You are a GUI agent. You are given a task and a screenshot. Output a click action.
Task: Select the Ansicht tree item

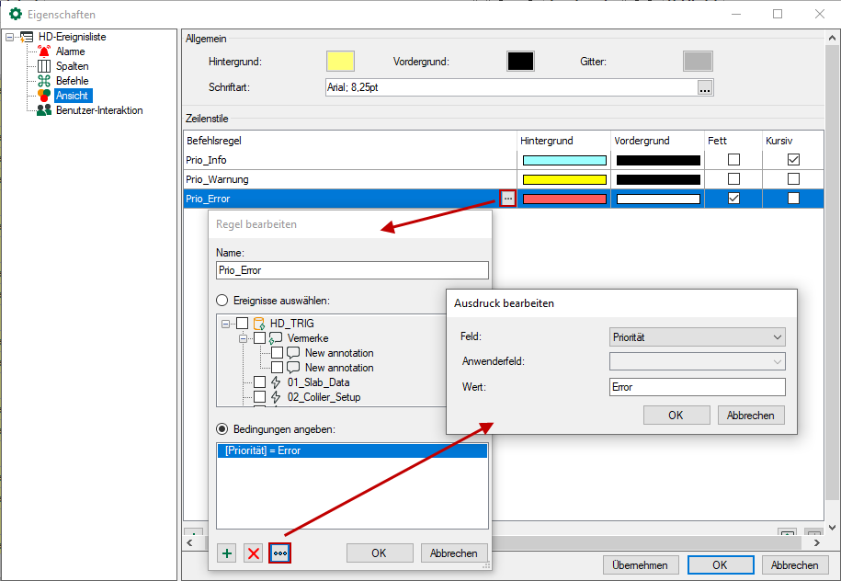pyautogui.click(x=73, y=96)
